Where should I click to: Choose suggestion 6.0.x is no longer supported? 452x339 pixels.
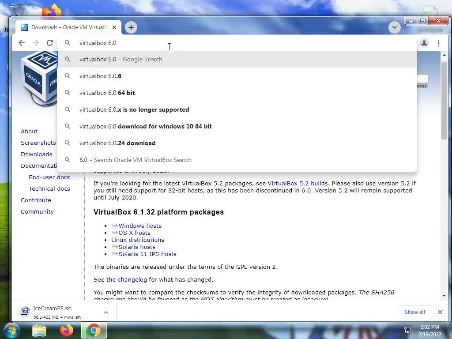coord(237,109)
